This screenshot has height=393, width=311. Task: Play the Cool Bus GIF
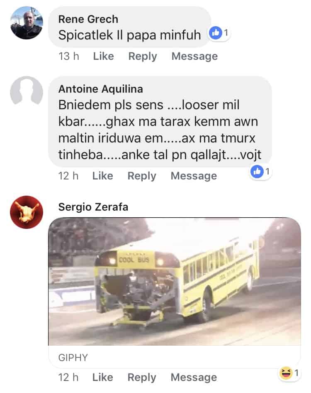(175, 281)
